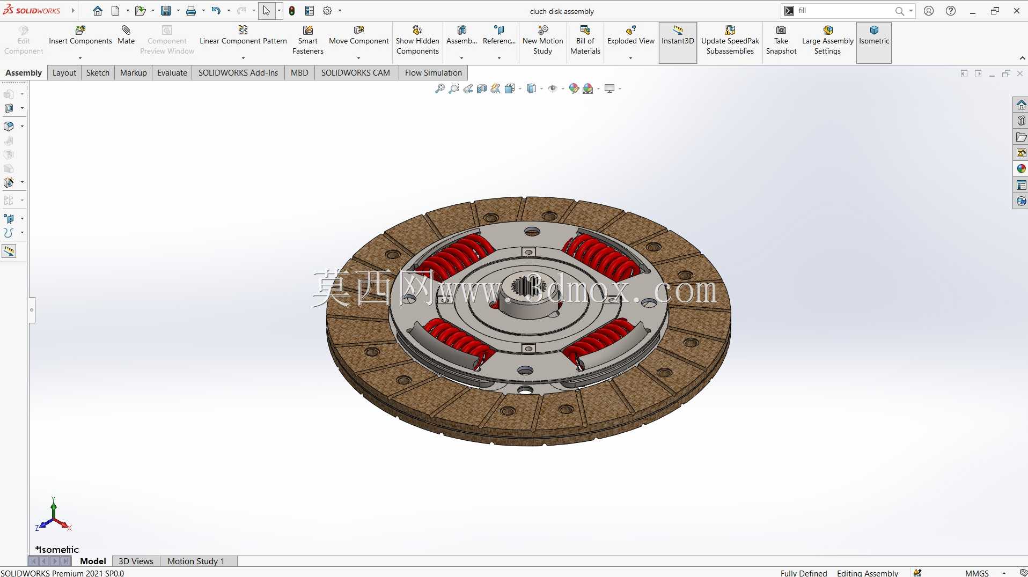Open SOLIDWORKS Add-Ins tab

pyautogui.click(x=238, y=72)
